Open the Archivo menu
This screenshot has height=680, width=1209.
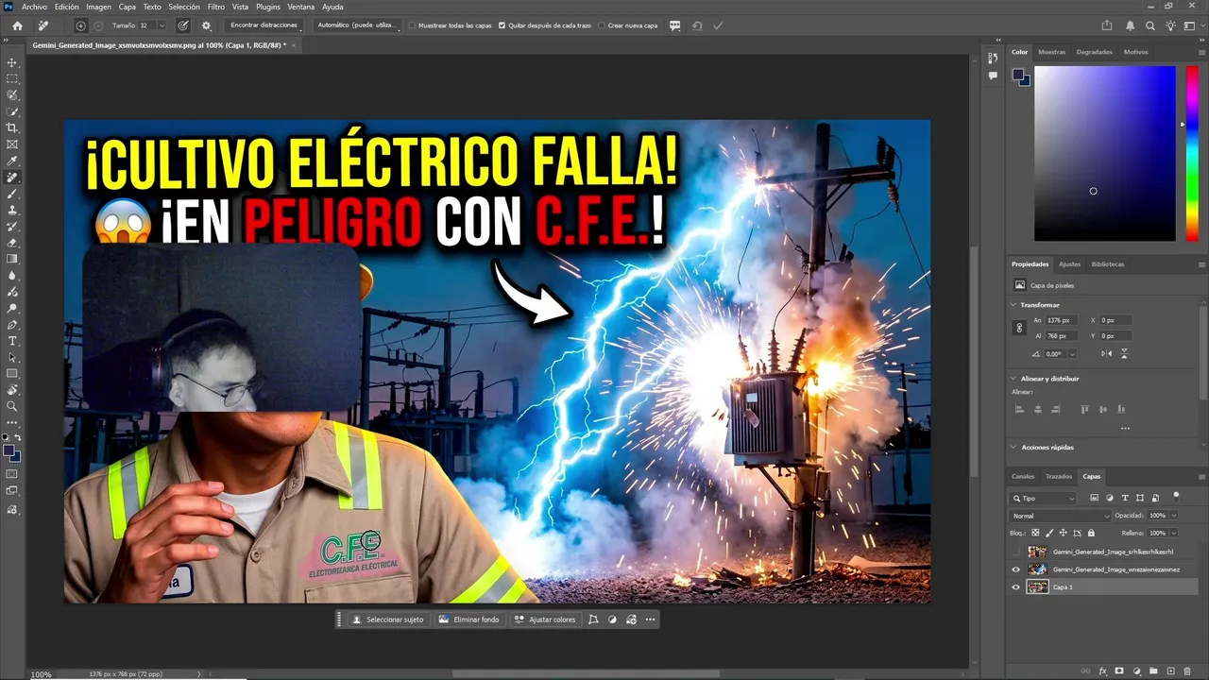click(x=34, y=7)
